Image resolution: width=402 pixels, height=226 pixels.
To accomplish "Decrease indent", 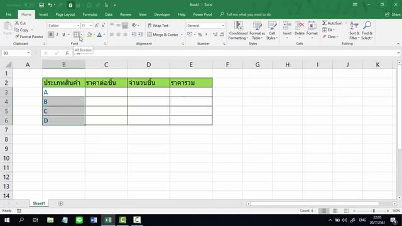I will [x=134, y=35].
